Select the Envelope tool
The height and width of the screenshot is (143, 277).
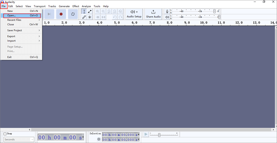[x=90, y=11]
